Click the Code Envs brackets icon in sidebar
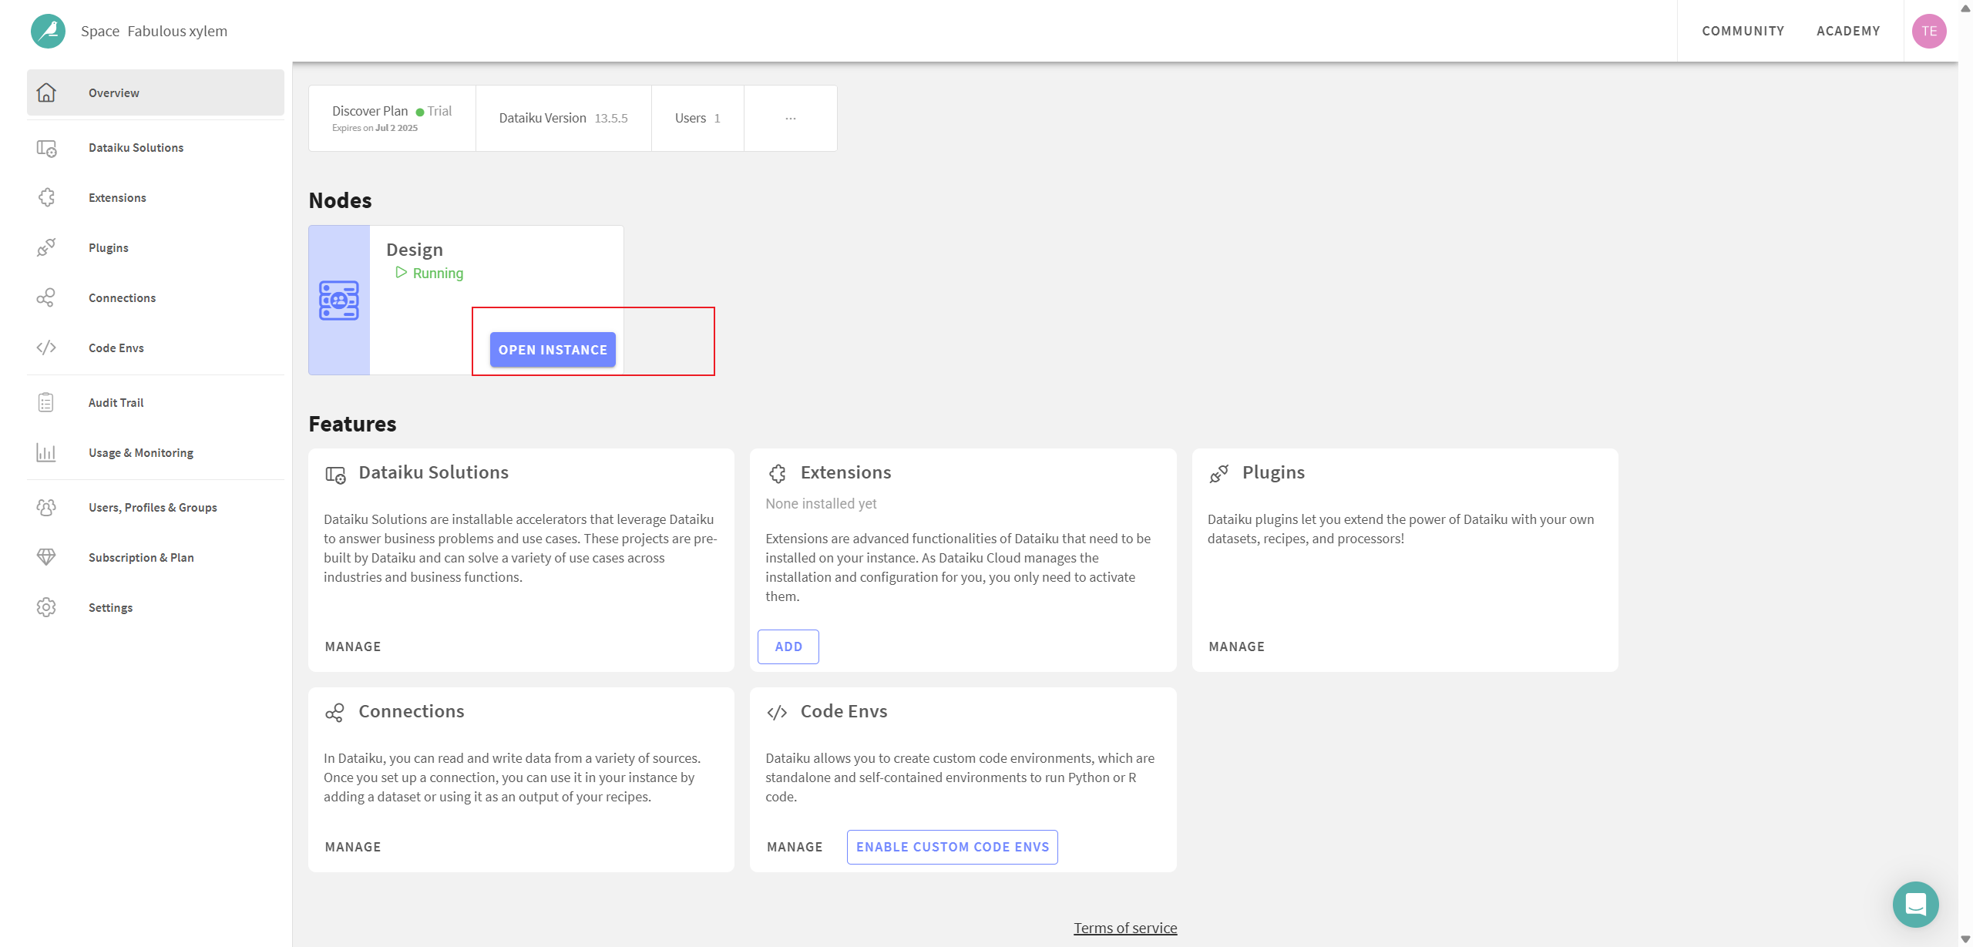The height and width of the screenshot is (947, 1973). point(46,348)
